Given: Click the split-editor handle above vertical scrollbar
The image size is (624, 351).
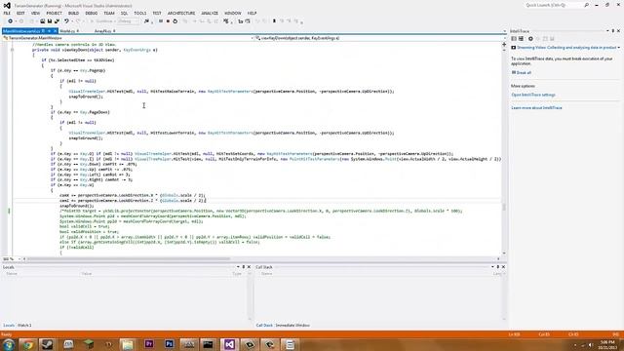Looking at the screenshot, I should (x=504, y=45).
